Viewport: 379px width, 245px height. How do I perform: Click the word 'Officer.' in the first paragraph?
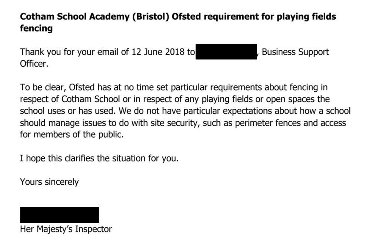[x=34, y=64]
